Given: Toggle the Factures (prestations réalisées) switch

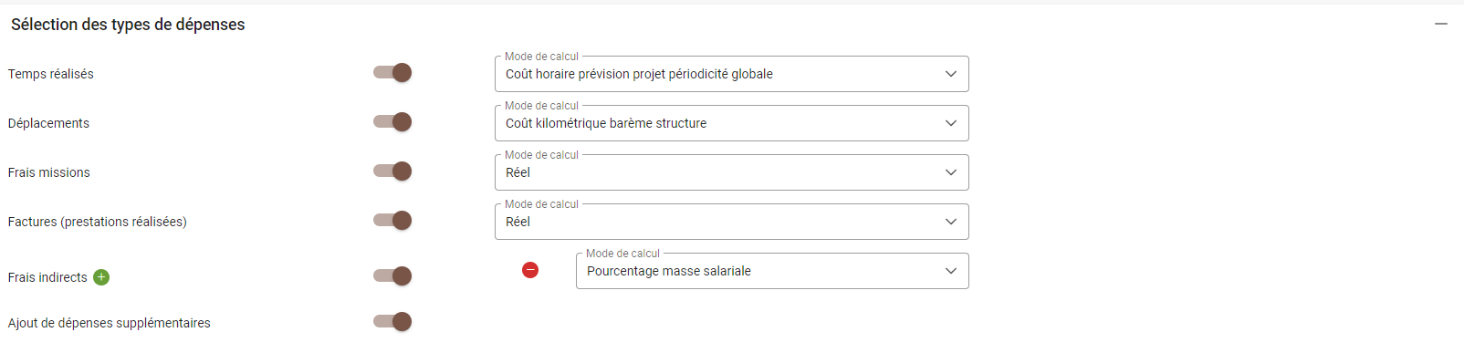Looking at the screenshot, I should click(392, 221).
